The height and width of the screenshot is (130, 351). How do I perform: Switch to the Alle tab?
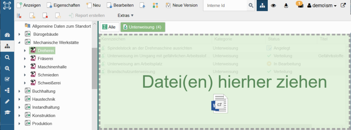tap(109, 27)
